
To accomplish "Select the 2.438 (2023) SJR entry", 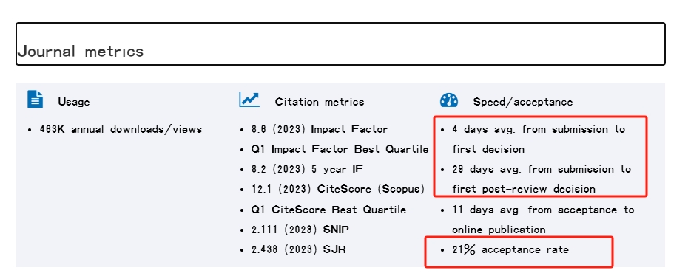I will 298,249.
